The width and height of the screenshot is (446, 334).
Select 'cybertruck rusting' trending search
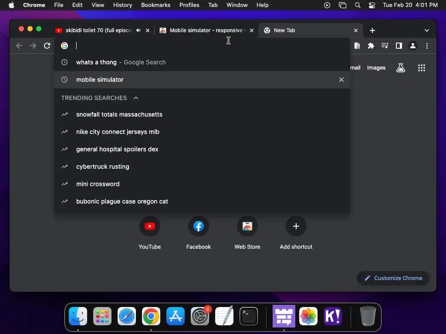click(x=202, y=167)
